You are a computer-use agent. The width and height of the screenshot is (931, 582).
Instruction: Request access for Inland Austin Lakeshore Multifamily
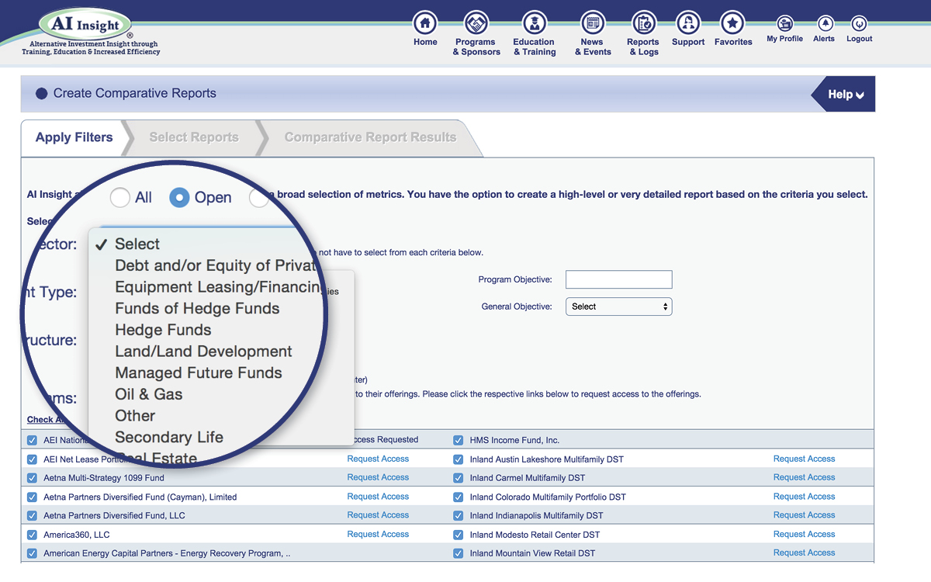805,459
